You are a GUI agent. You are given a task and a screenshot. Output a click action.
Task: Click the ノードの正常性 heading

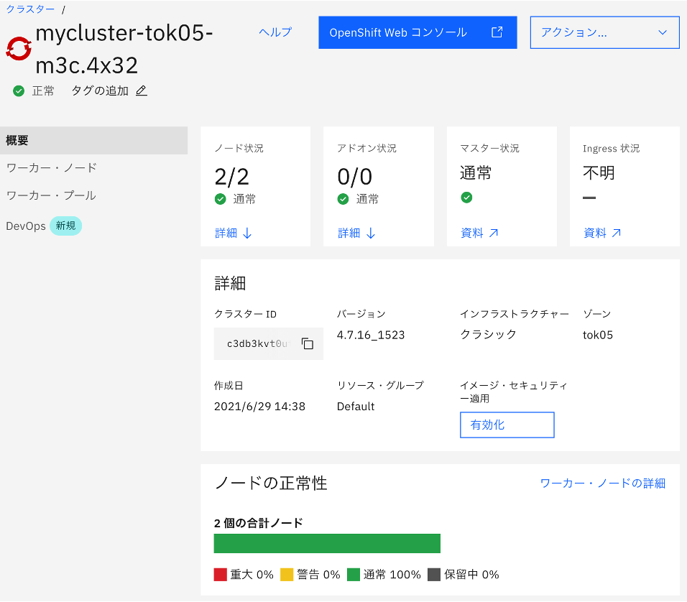tap(271, 483)
